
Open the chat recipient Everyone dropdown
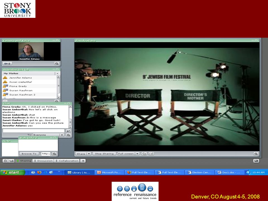click(62, 135)
